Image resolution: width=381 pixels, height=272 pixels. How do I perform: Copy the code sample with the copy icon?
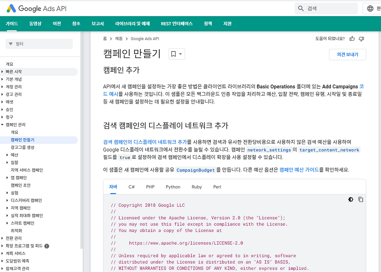pyautogui.click(x=361, y=199)
